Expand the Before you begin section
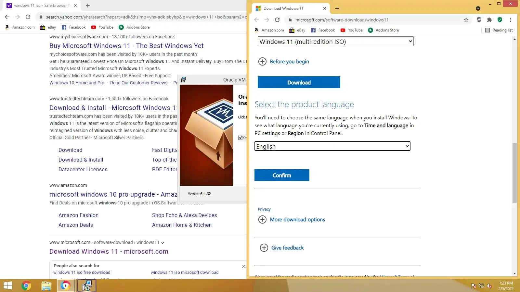The height and width of the screenshot is (292, 520). [x=284, y=61]
